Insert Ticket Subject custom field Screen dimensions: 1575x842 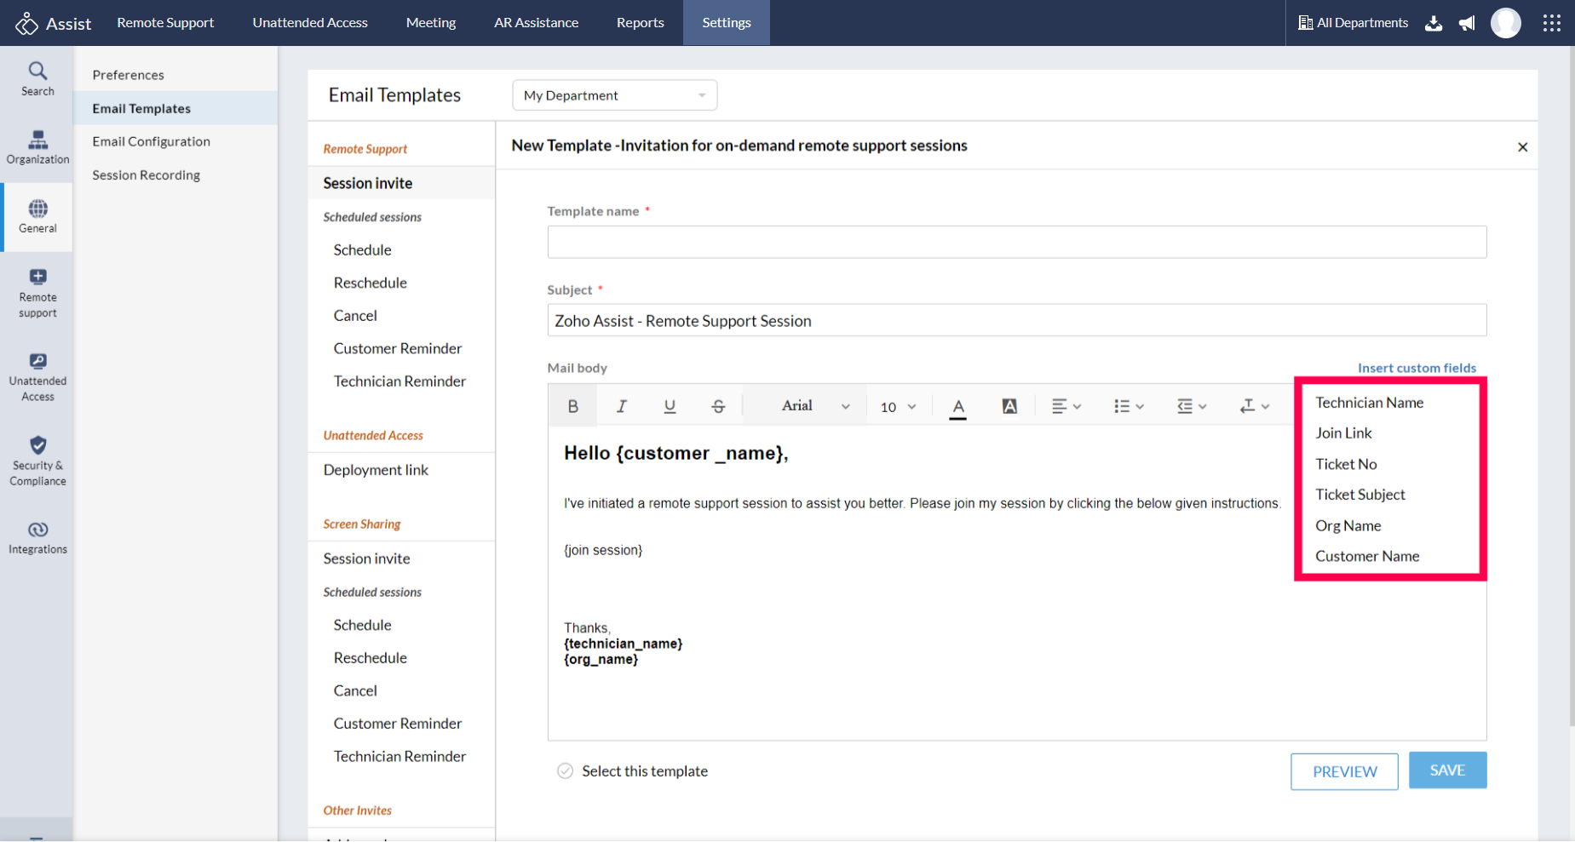(x=1359, y=495)
